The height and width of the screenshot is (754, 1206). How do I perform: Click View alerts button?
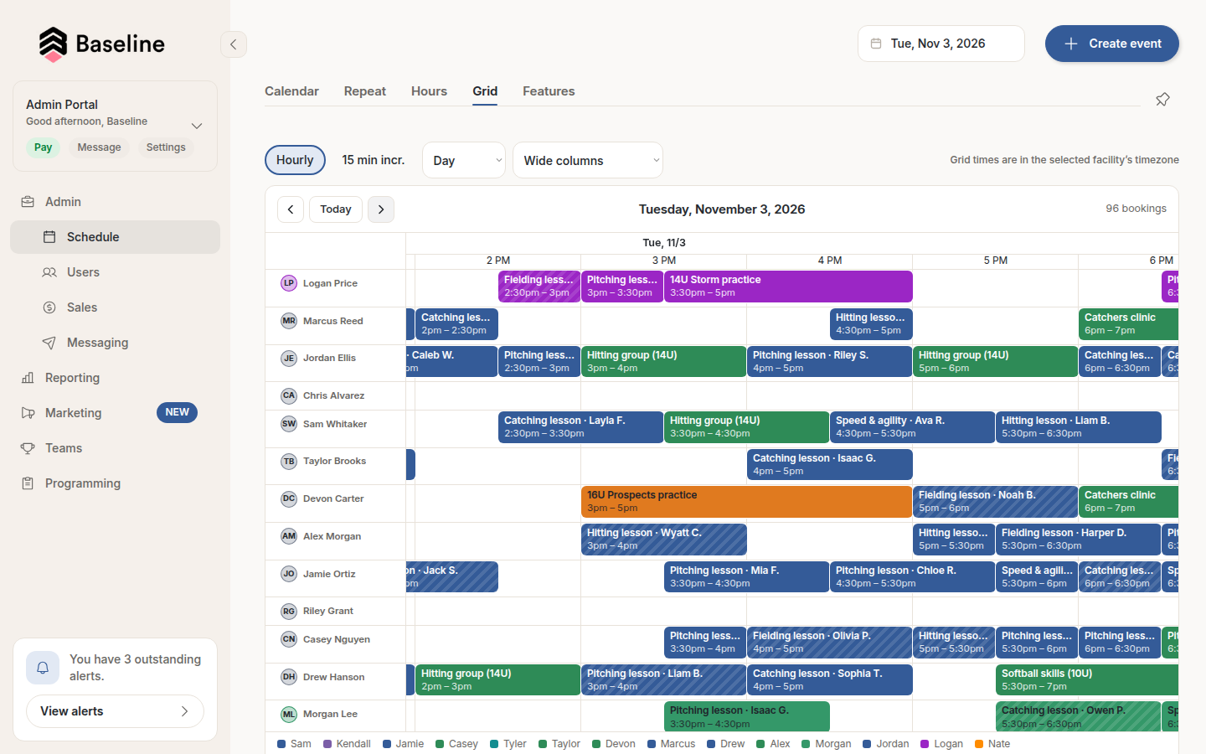click(115, 711)
